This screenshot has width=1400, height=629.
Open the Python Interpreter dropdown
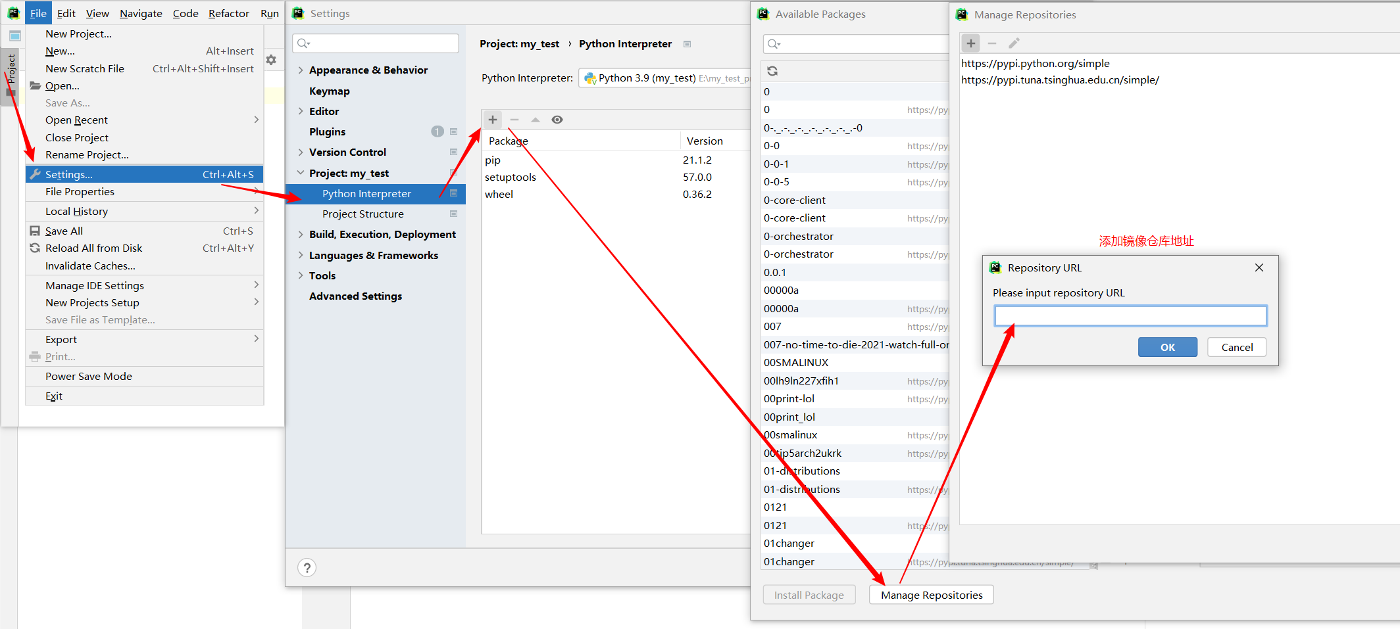coord(664,78)
